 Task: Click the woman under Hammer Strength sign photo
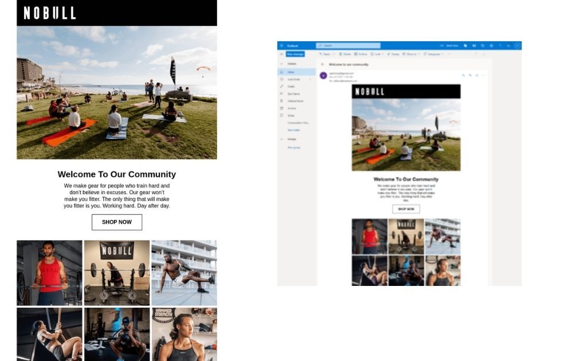(184, 334)
